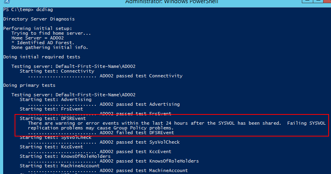Image resolution: width=331 pixels, height=174 pixels.
Task: Select the Doing initial required tests line
Action: click(42, 57)
